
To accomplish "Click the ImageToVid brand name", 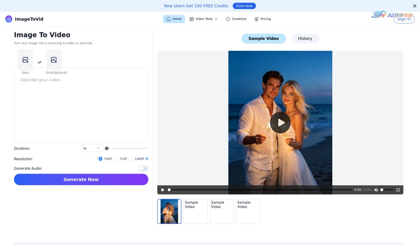I will tap(29, 19).
